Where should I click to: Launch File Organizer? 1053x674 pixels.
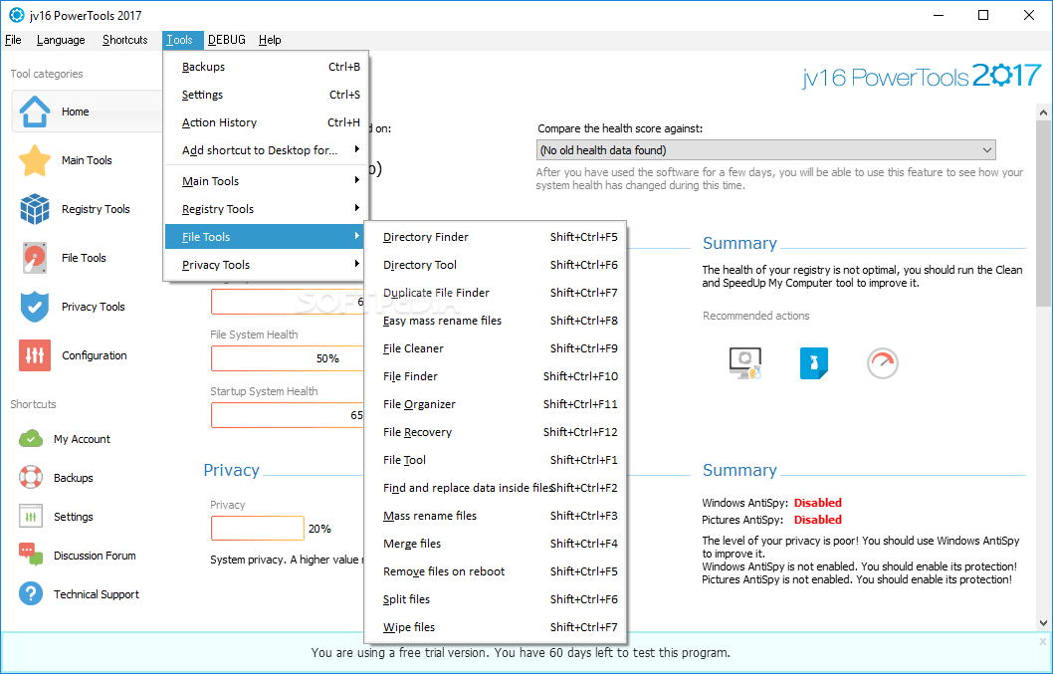tap(496, 404)
